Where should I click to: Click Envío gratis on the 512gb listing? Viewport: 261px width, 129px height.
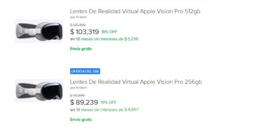[x=81, y=49]
